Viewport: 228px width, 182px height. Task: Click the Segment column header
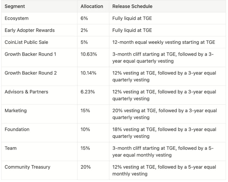coord(15,6)
